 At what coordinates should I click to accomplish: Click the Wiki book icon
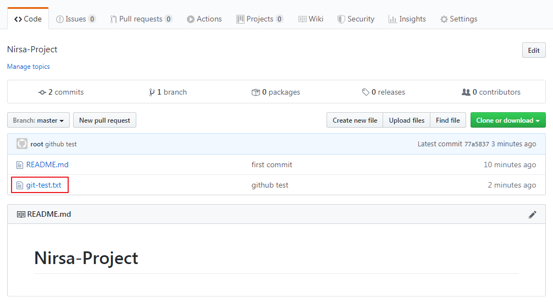tap(302, 19)
